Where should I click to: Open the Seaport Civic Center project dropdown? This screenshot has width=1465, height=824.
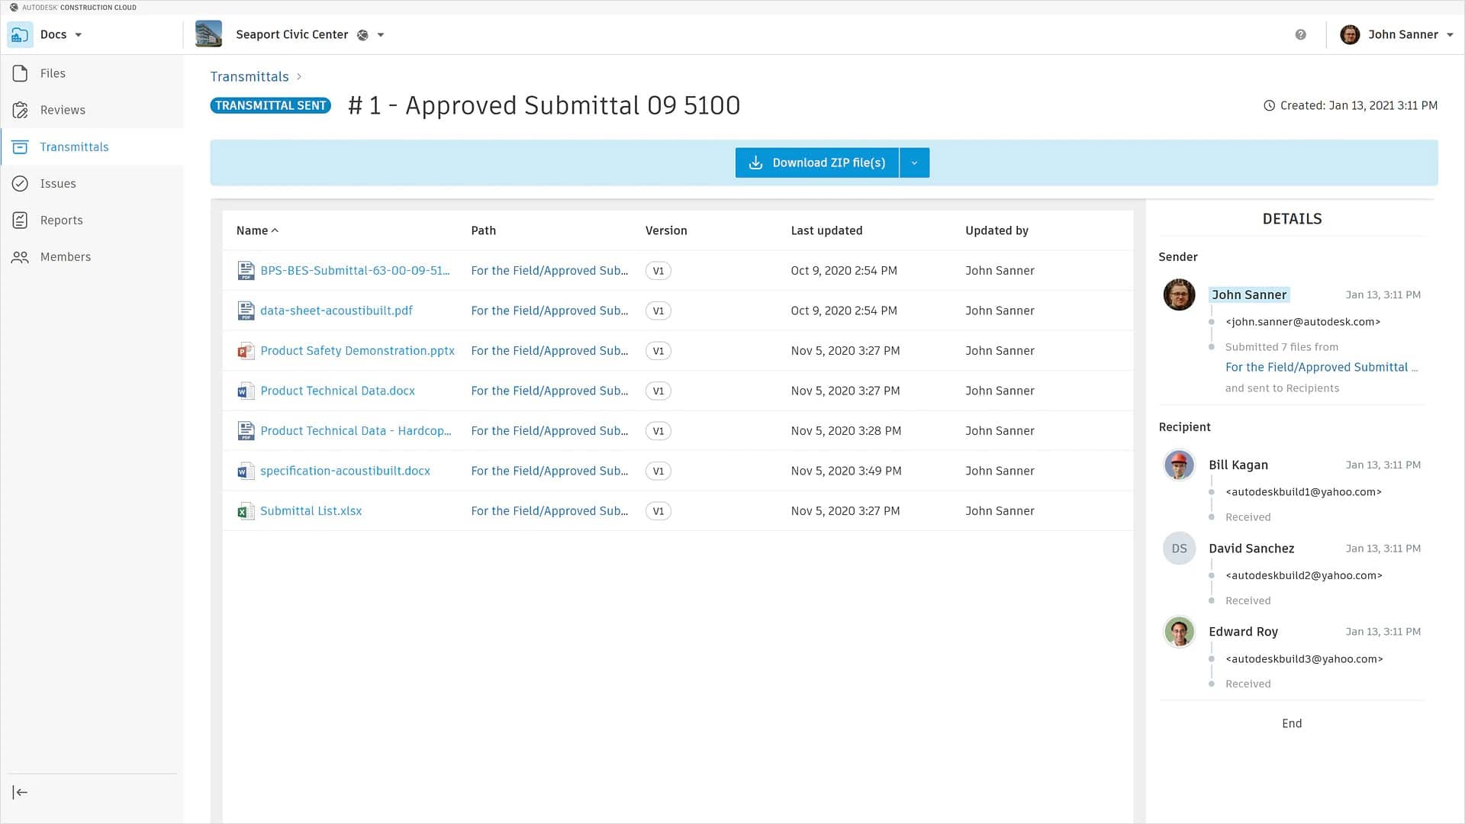[381, 35]
